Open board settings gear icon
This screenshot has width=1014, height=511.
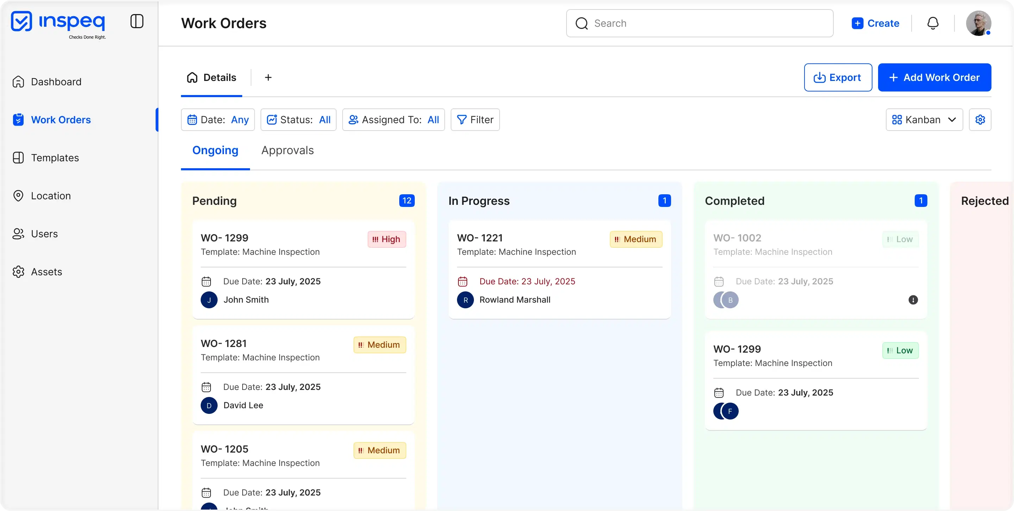tap(980, 120)
